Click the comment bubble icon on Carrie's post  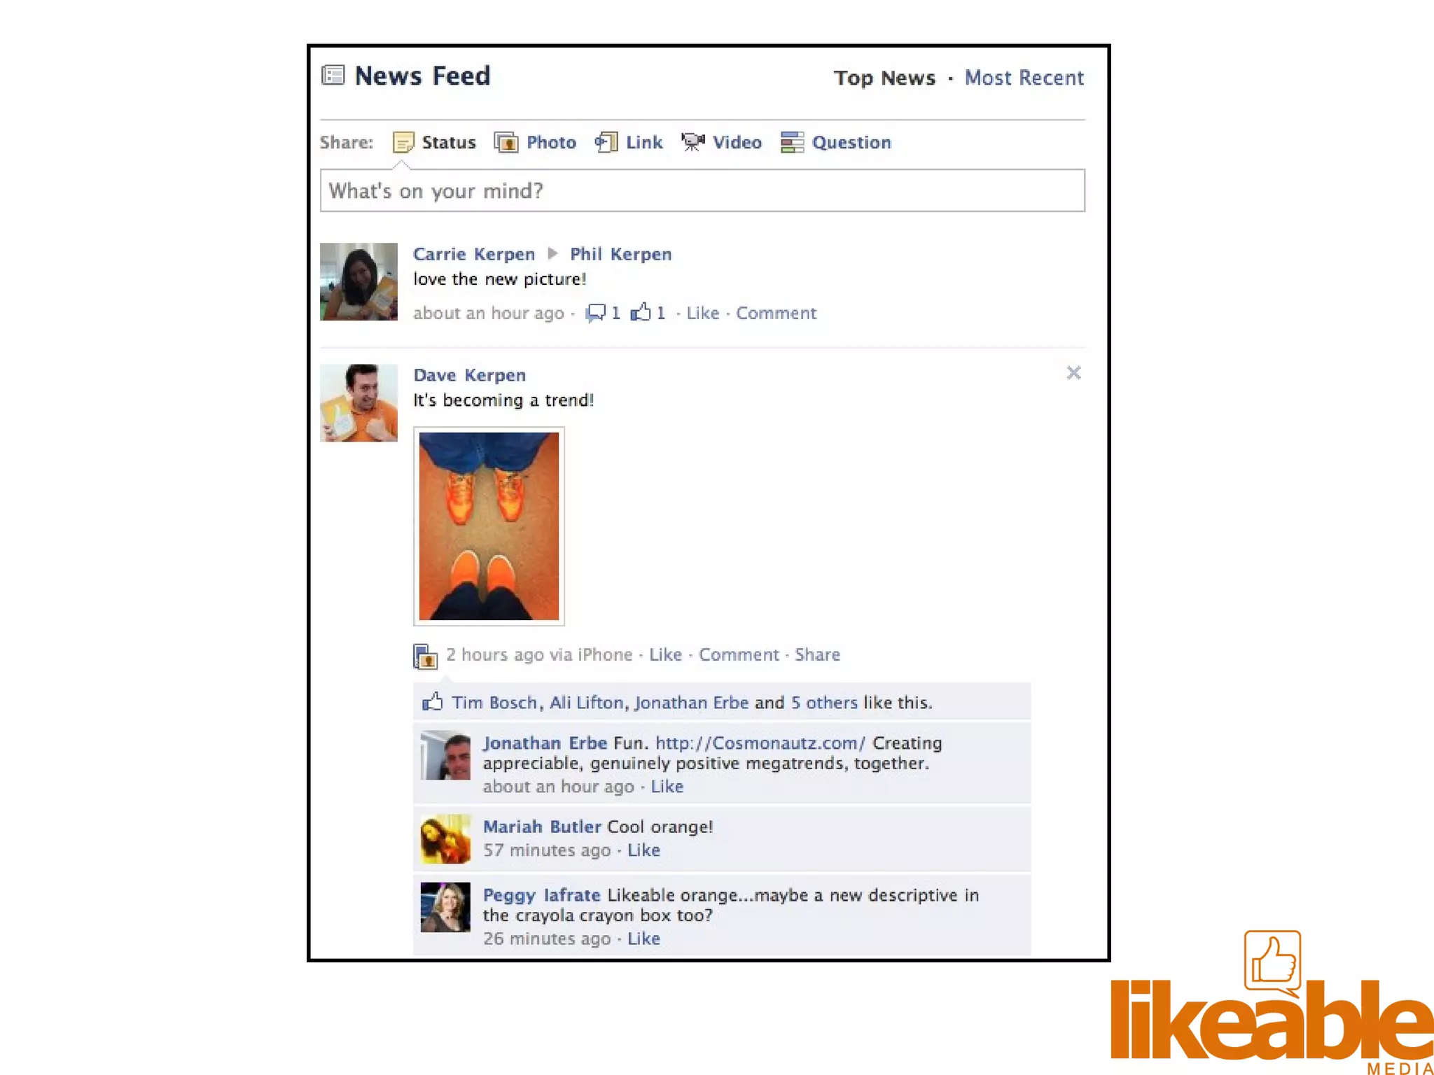tap(596, 313)
